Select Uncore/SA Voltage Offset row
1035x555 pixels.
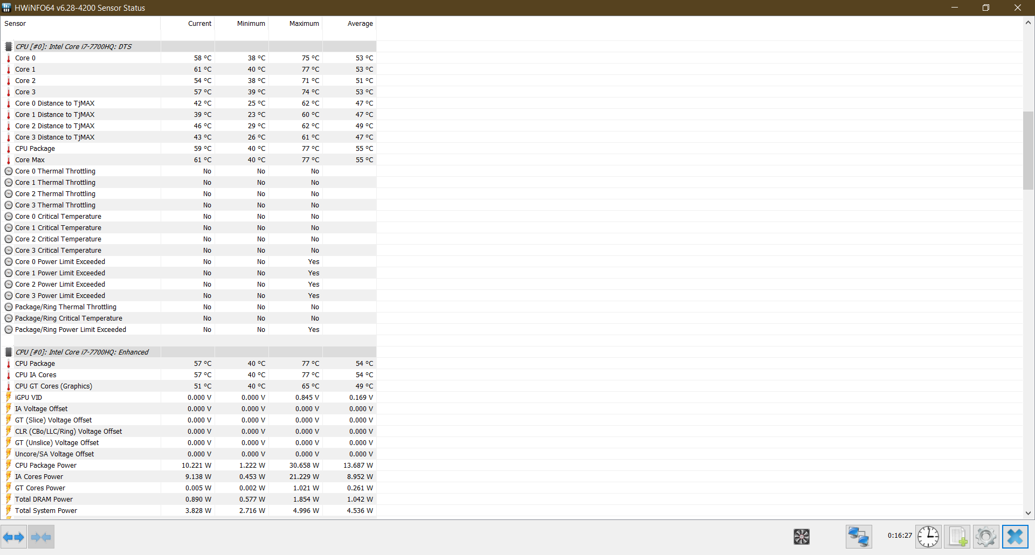coord(189,454)
